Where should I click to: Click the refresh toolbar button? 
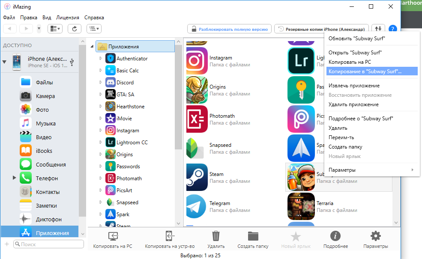click(x=75, y=29)
